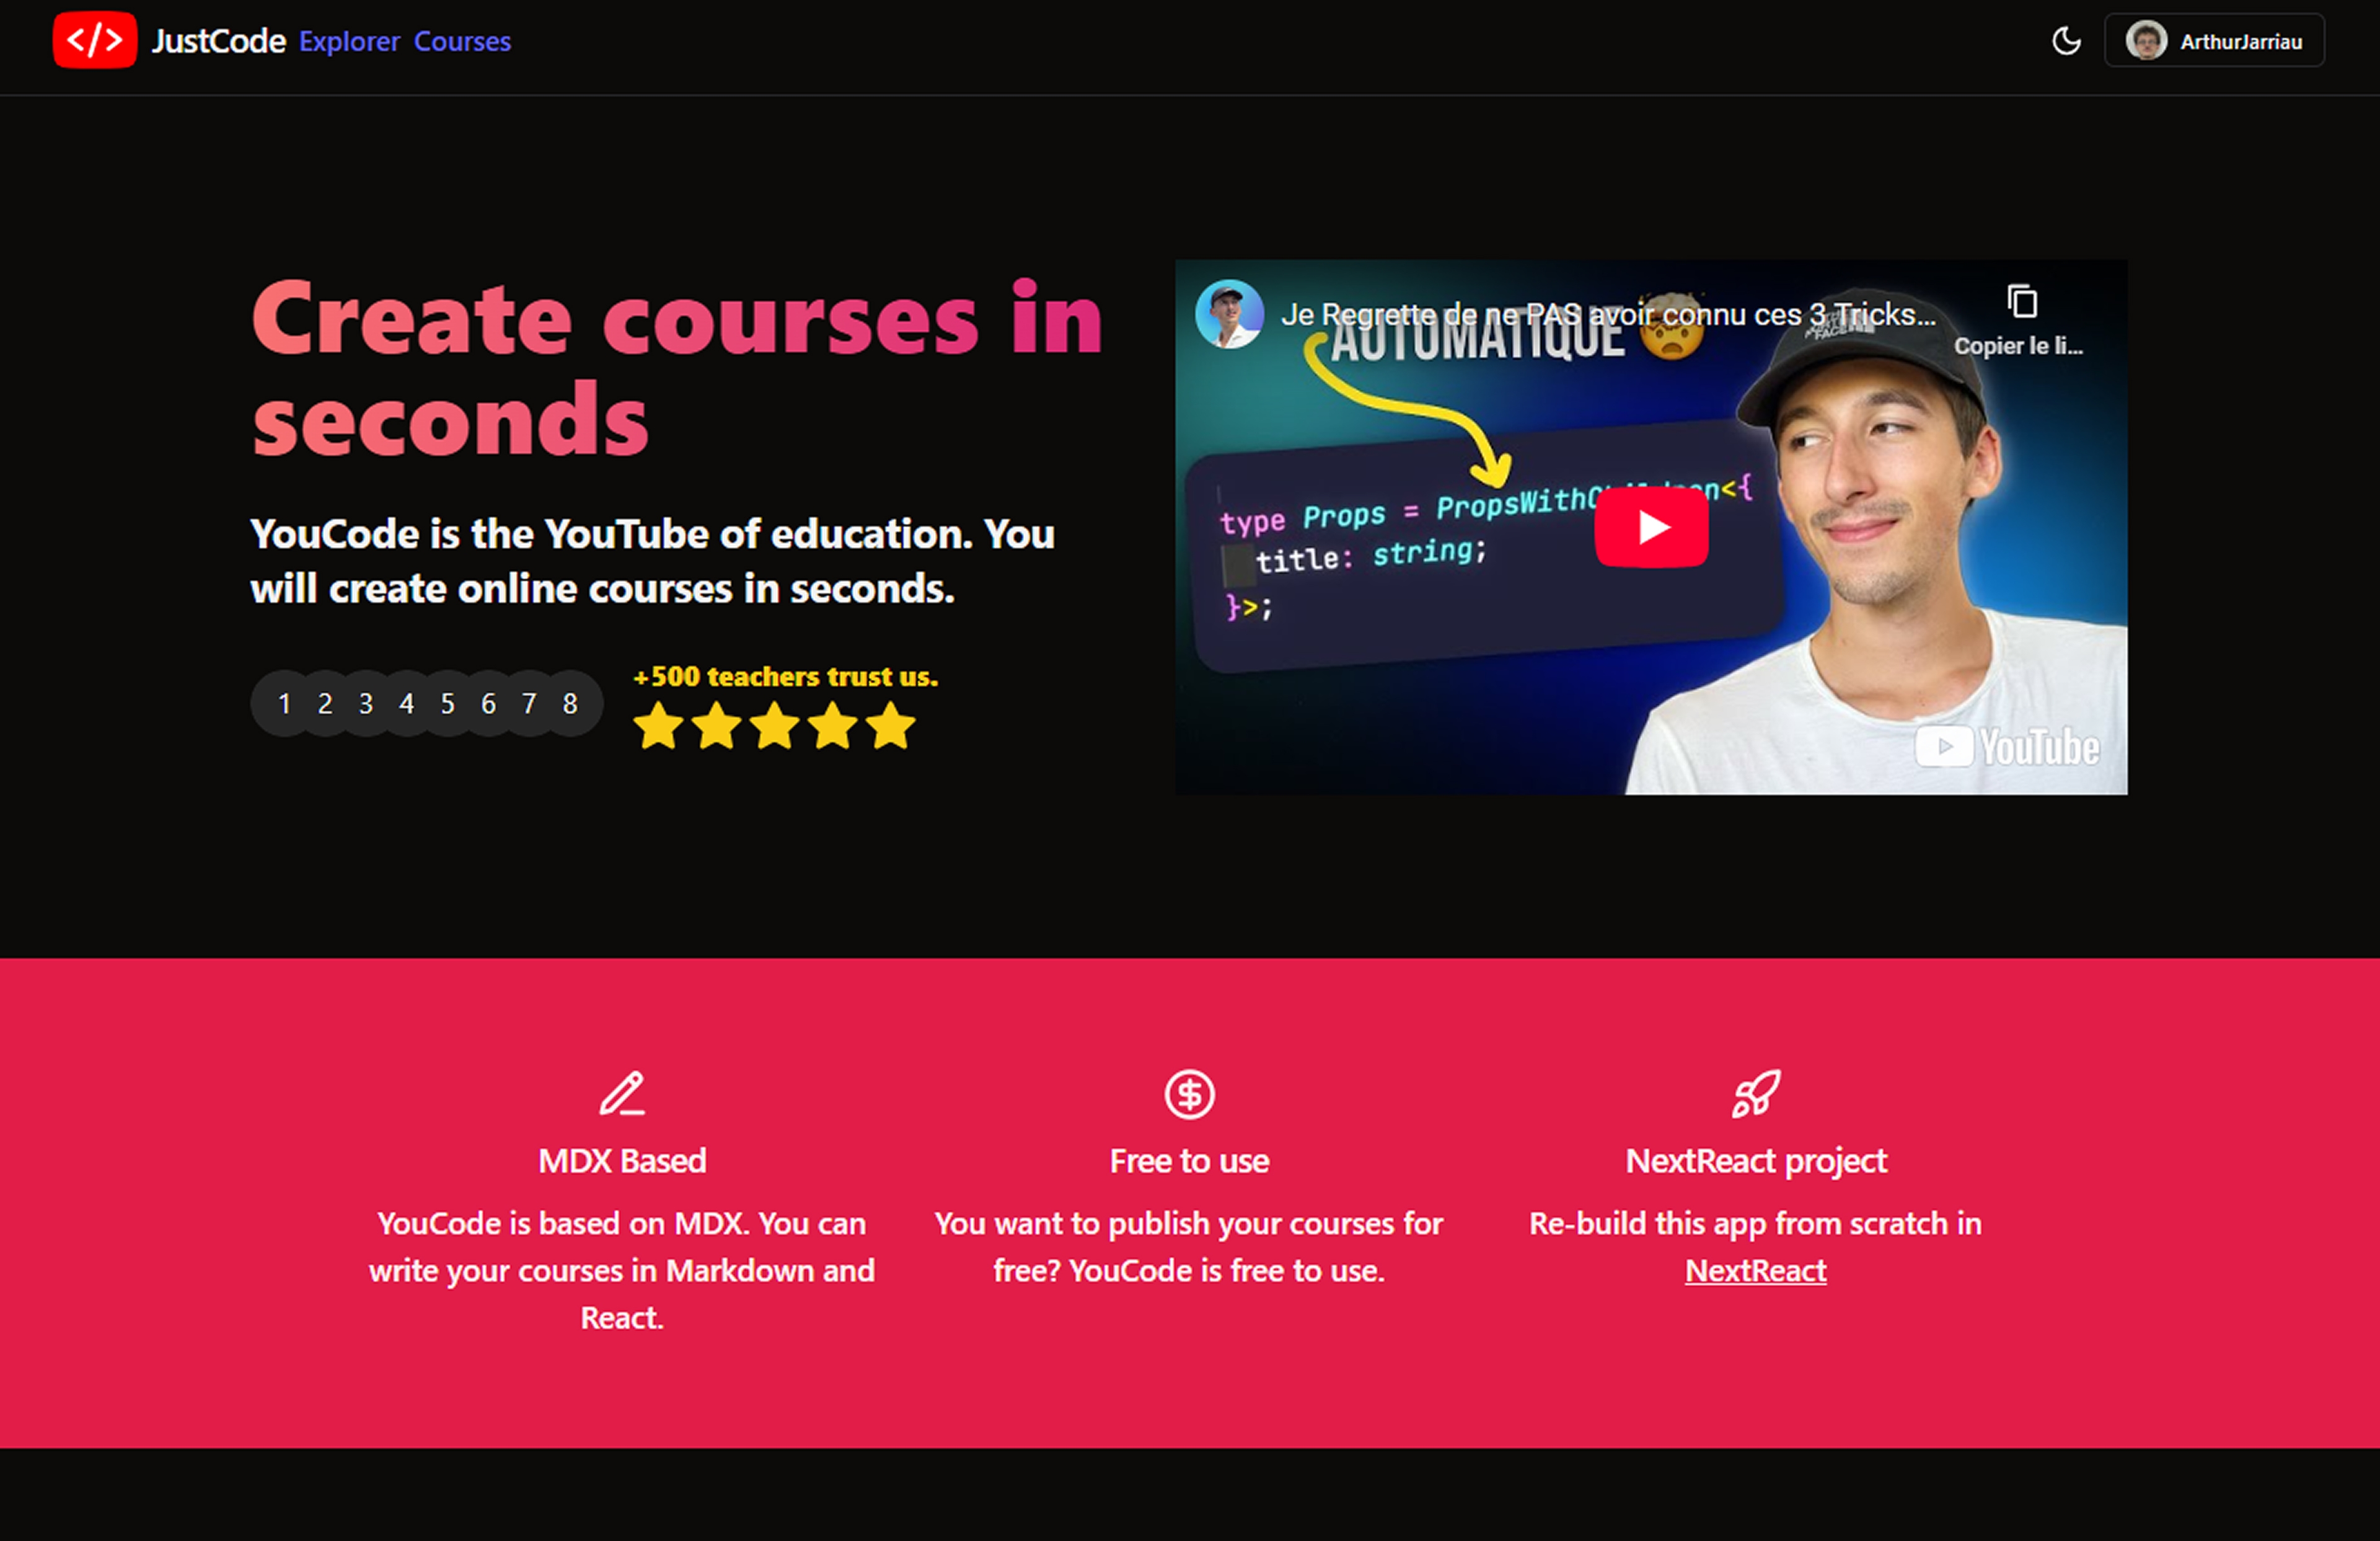This screenshot has width=2380, height=1541.
Task: Click teacher avatar number 1
Action: coord(284,703)
